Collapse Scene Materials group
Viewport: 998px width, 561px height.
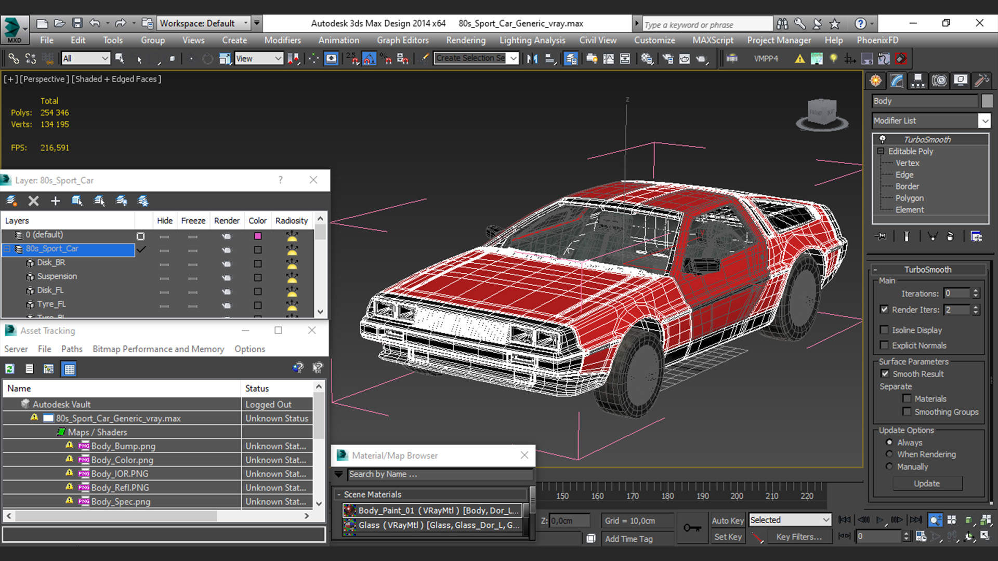click(x=339, y=495)
